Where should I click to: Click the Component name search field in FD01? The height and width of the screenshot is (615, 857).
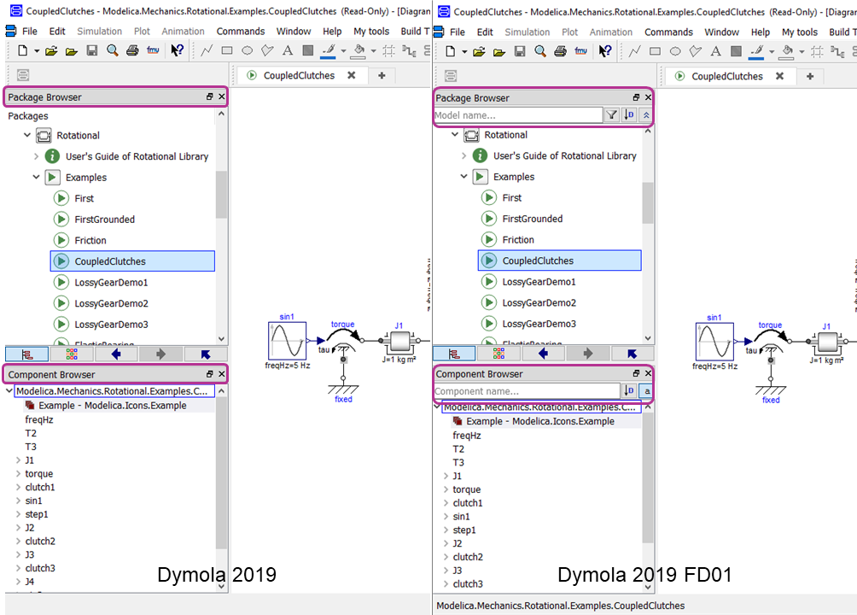click(527, 390)
